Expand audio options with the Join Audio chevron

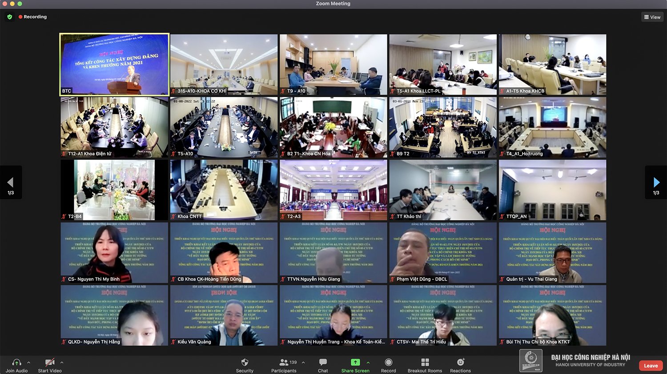[28, 362]
